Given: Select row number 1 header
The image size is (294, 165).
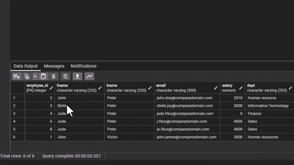Looking at the screenshot, I should 17,98.
